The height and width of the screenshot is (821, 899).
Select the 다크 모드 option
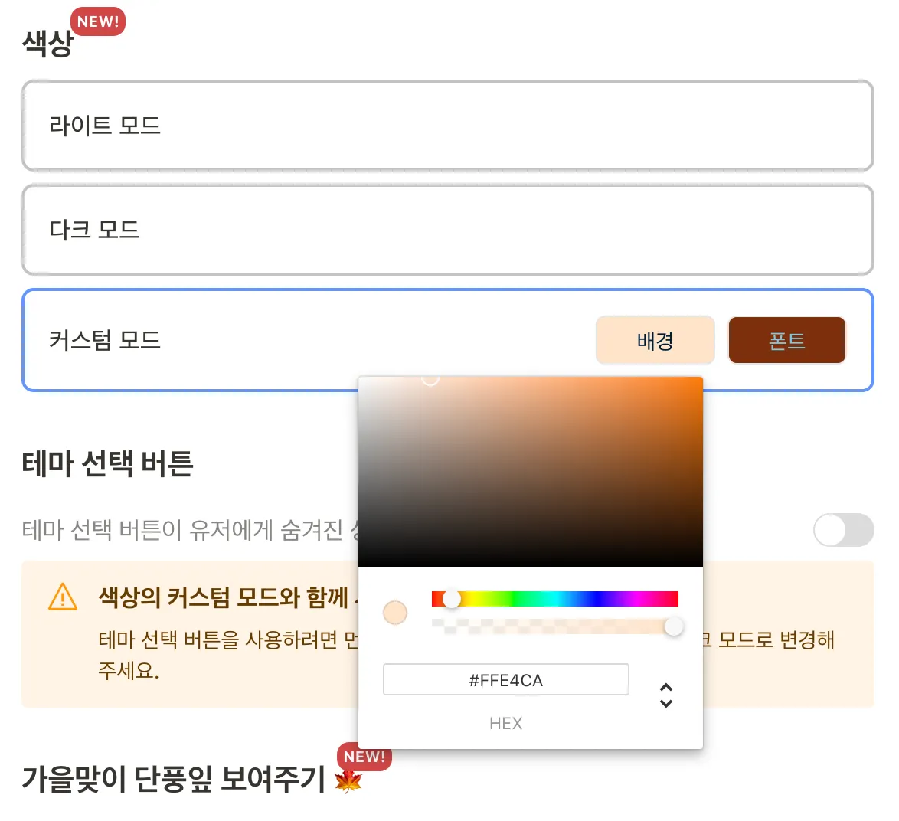tap(447, 230)
